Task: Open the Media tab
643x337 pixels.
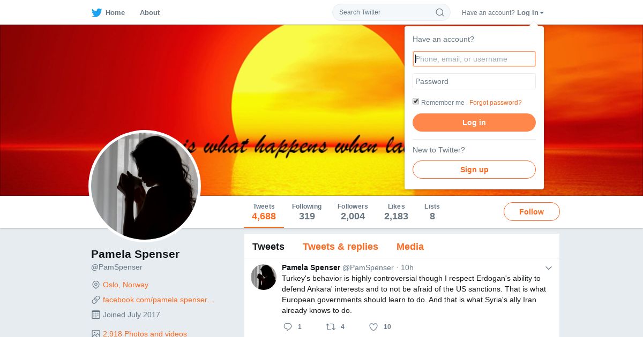Action: [410, 247]
